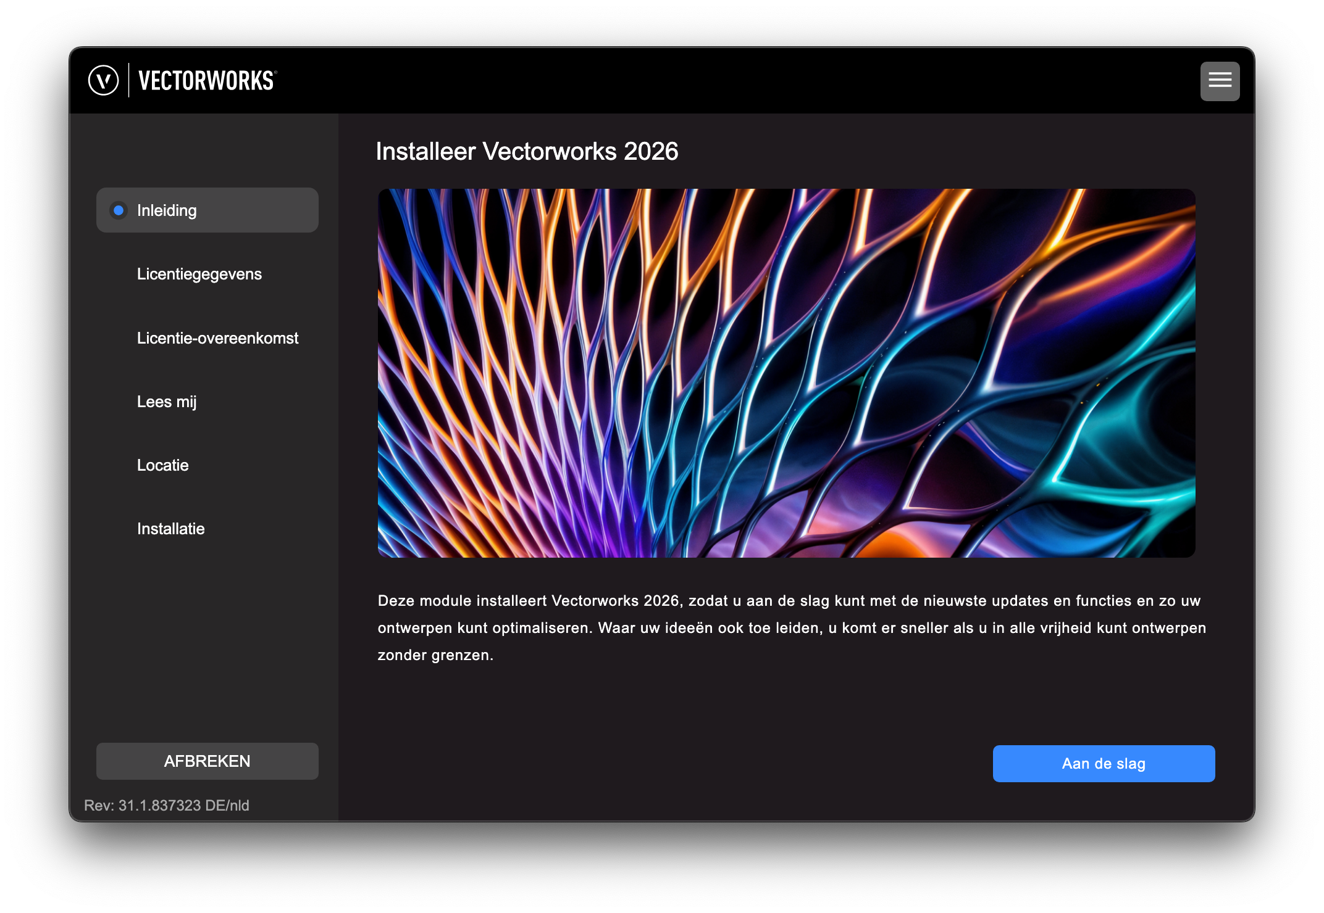Jump to the Locatie step

tap(162, 465)
